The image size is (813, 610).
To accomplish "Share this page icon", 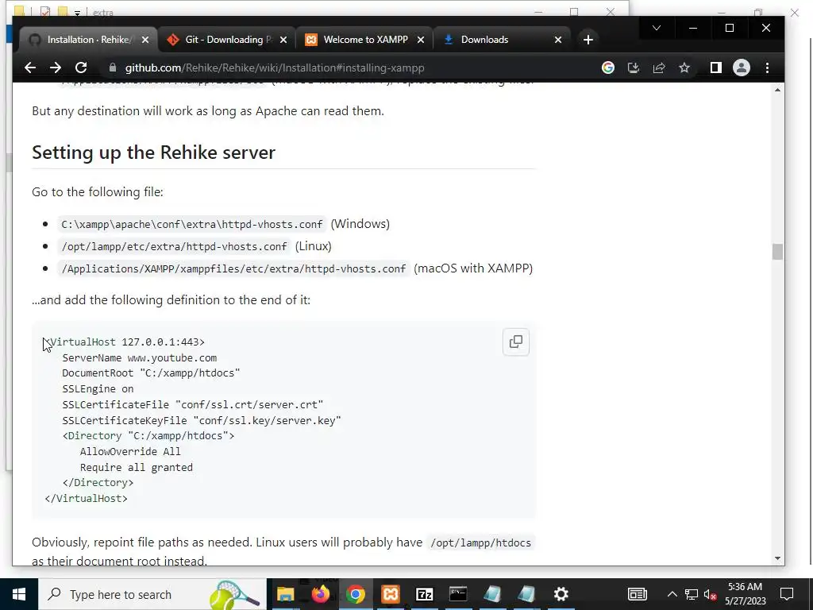I will point(658,68).
